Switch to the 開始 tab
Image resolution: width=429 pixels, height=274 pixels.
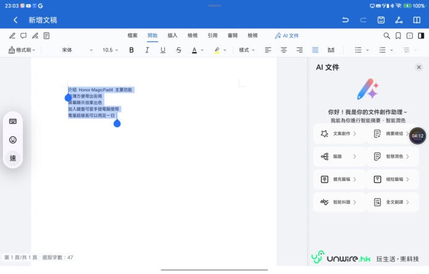click(x=153, y=36)
